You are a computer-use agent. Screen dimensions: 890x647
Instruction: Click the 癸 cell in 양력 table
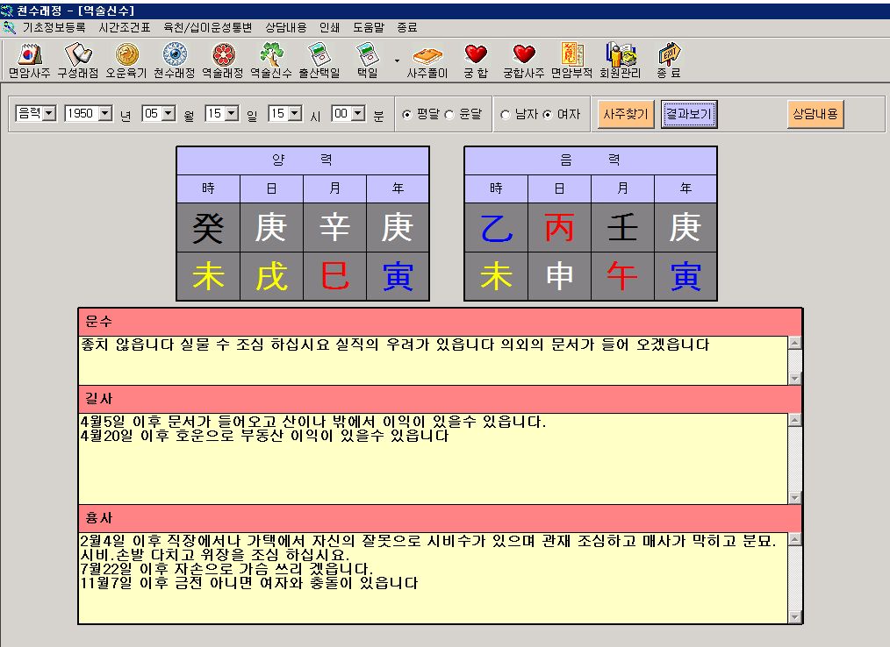[208, 227]
